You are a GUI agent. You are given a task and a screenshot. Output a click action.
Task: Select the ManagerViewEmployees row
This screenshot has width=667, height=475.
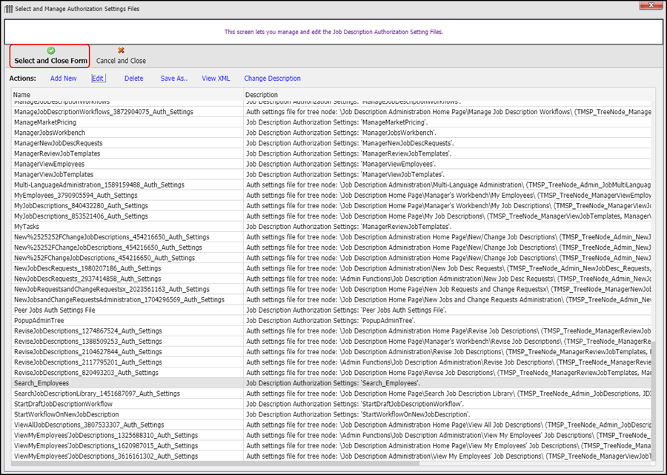[331, 165]
